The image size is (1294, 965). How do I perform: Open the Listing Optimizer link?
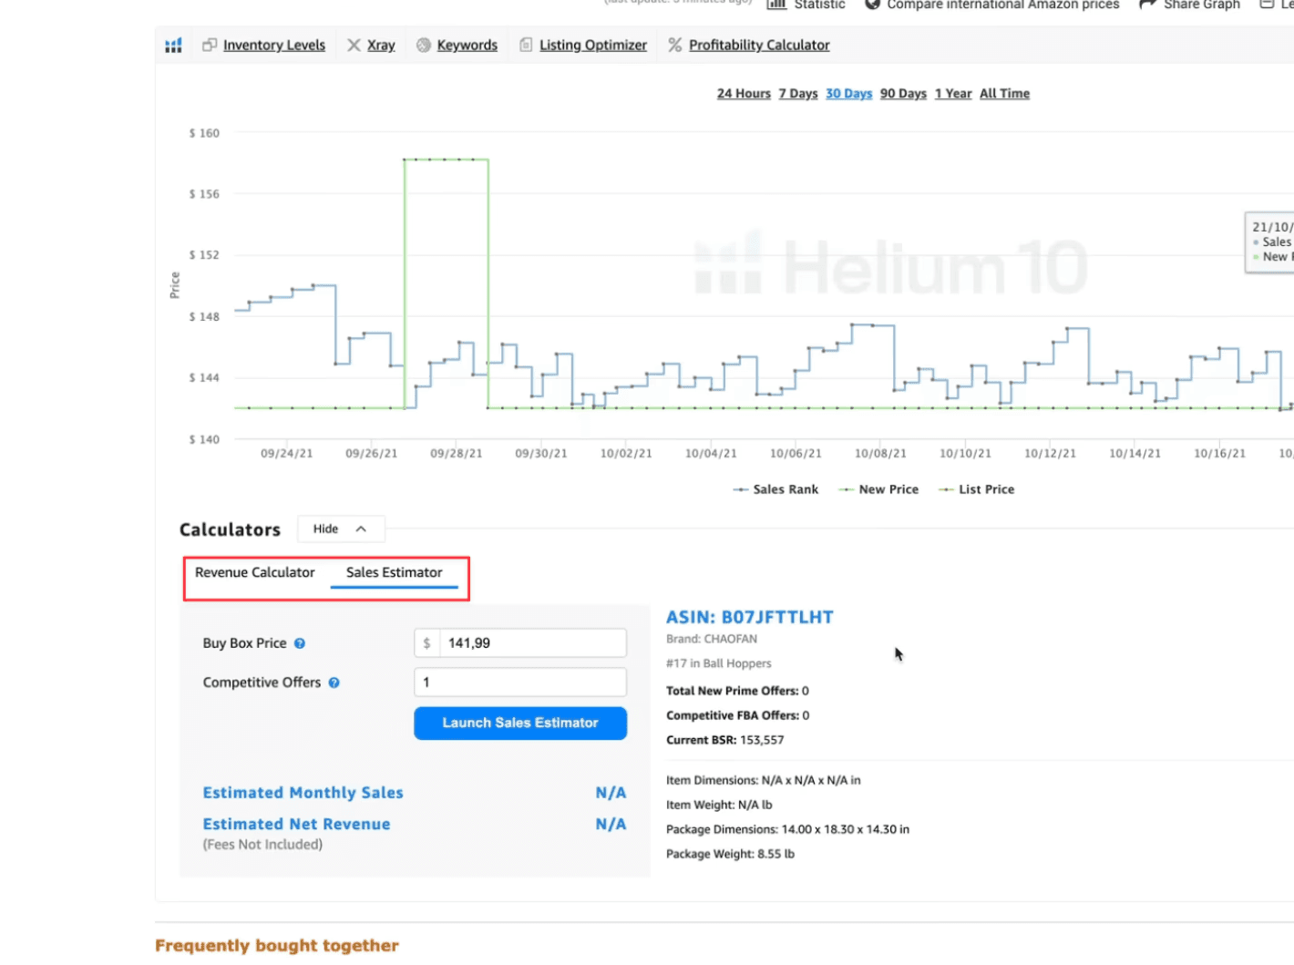point(593,45)
